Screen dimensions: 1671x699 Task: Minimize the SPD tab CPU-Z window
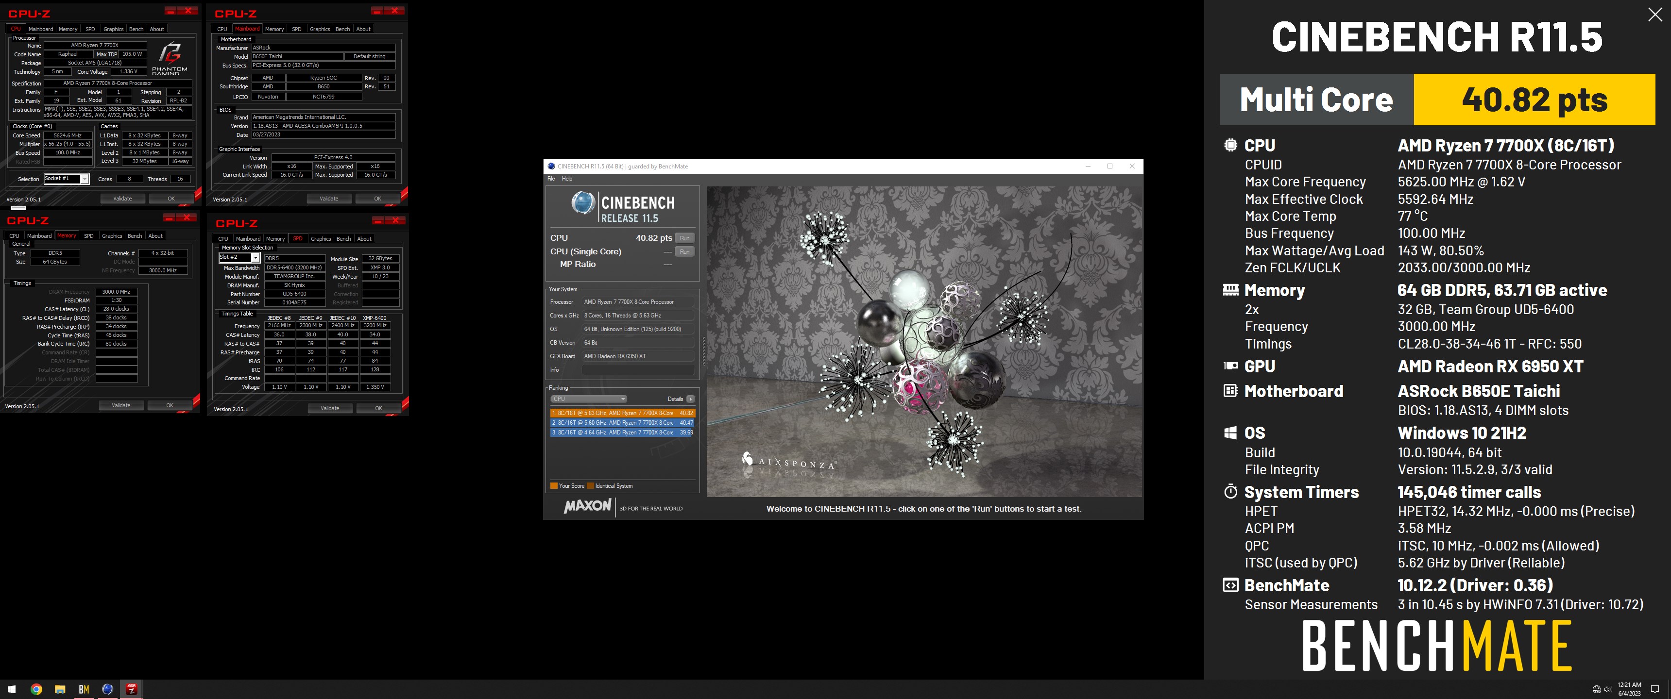[x=378, y=220]
